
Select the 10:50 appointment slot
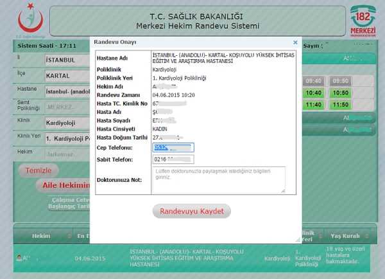click(341, 93)
